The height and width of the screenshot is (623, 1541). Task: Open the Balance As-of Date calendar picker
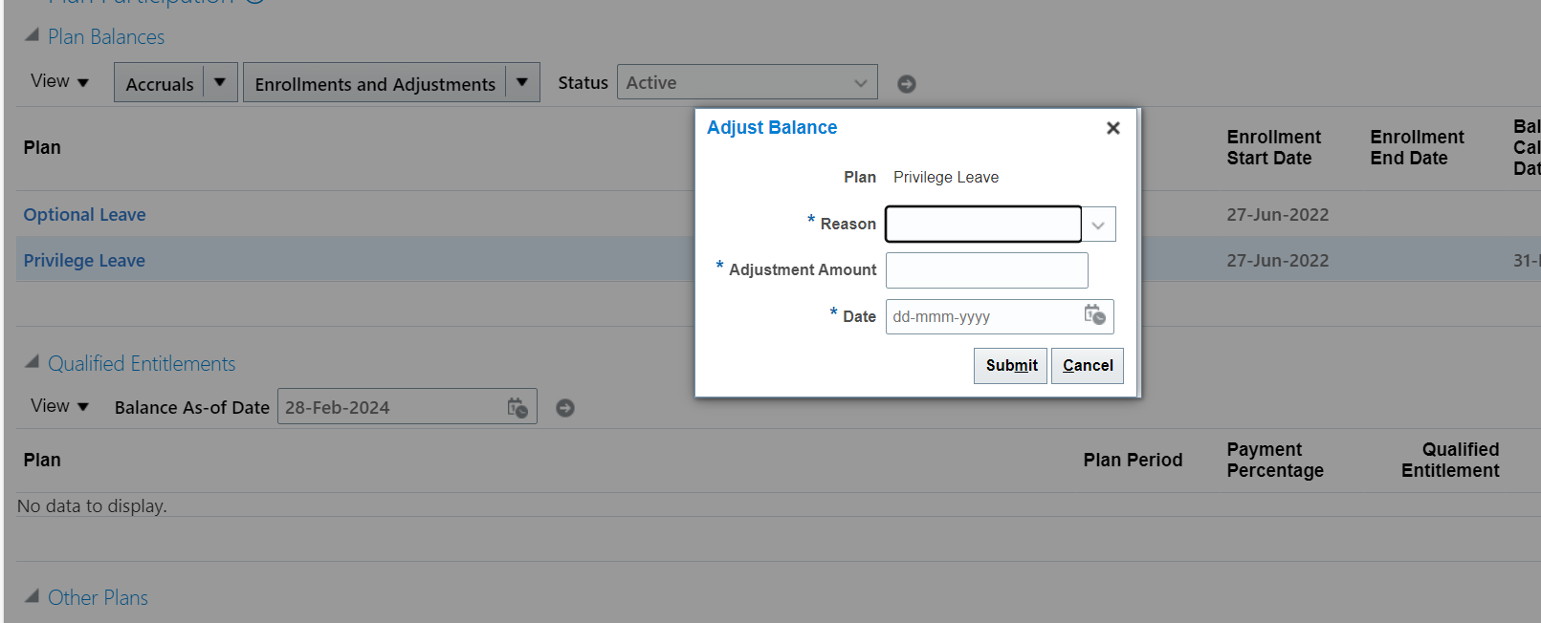(517, 408)
